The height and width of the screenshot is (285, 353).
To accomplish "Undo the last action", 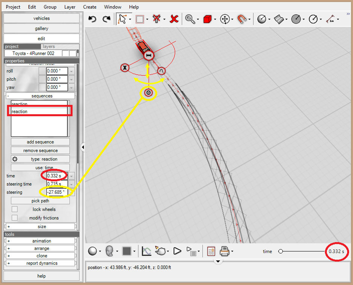I will click(92, 19).
